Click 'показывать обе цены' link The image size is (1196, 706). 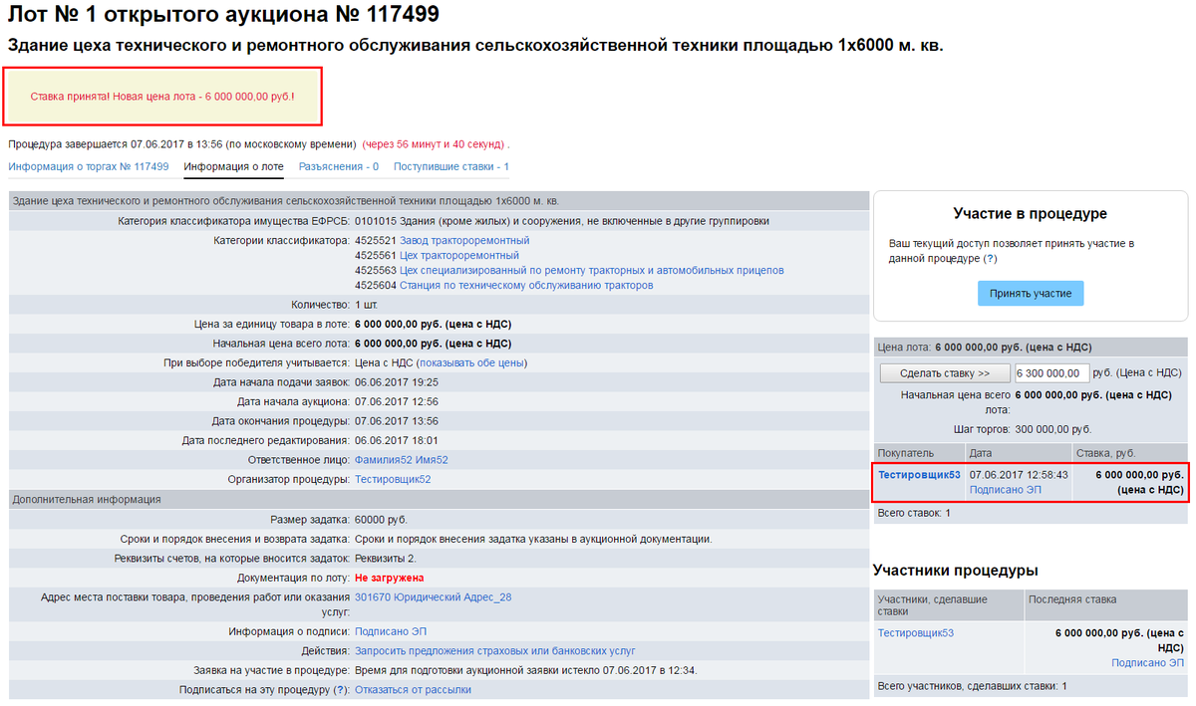471,362
